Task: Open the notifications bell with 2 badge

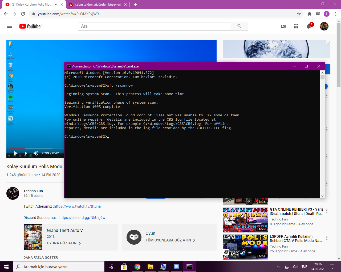Action: (x=309, y=26)
